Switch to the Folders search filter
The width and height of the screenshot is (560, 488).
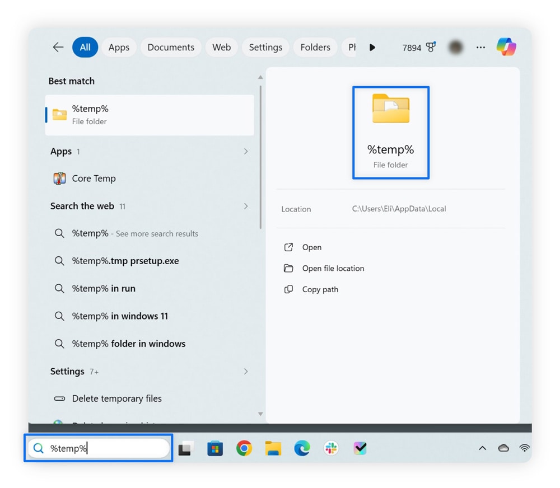point(315,47)
